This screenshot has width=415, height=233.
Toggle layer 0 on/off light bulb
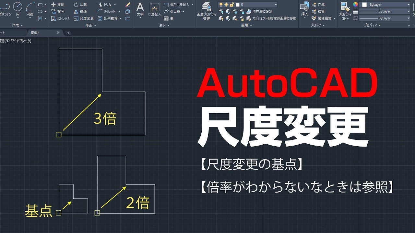click(221, 5)
